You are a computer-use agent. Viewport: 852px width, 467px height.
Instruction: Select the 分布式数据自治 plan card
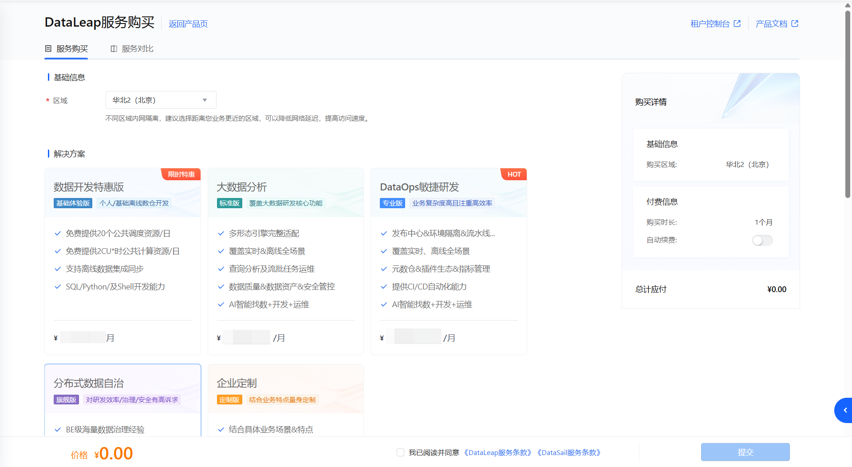(x=122, y=400)
